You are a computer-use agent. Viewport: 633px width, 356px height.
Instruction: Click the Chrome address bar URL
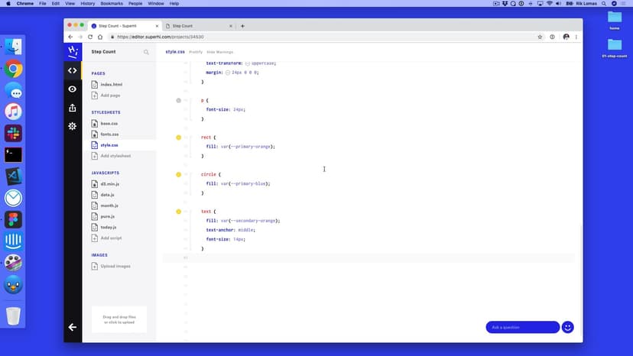pyautogui.click(x=161, y=37)
